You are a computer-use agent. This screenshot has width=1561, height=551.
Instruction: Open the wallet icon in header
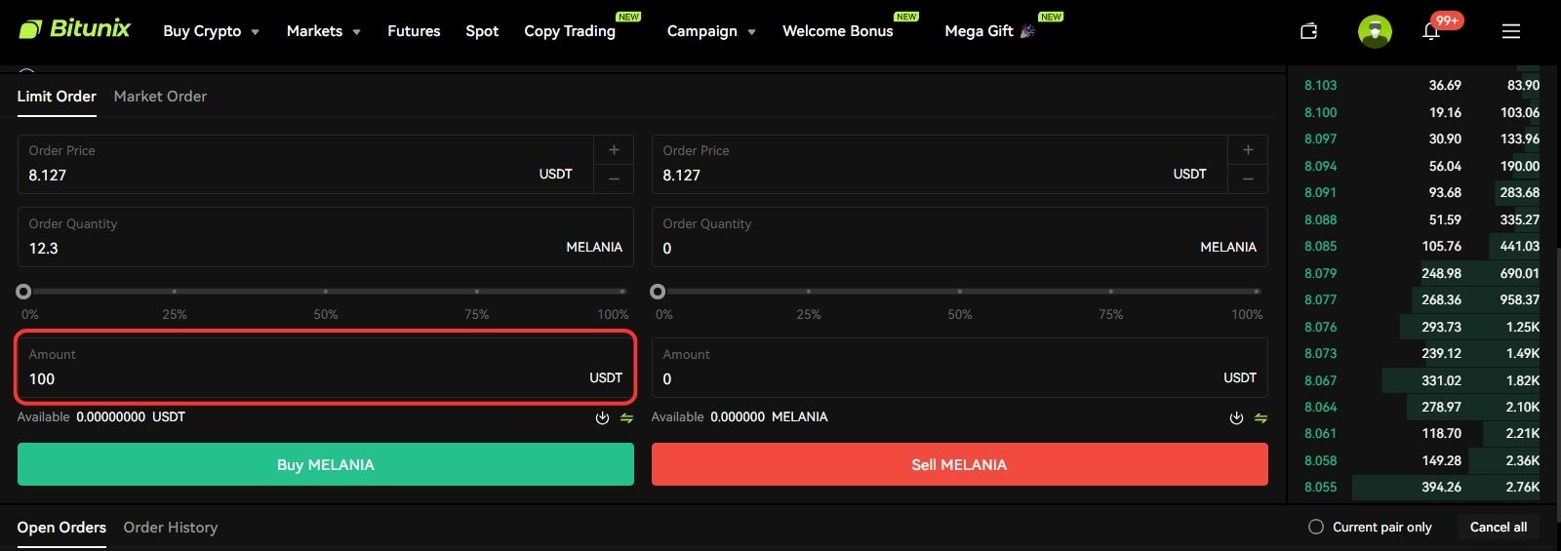click(1309, 31)
